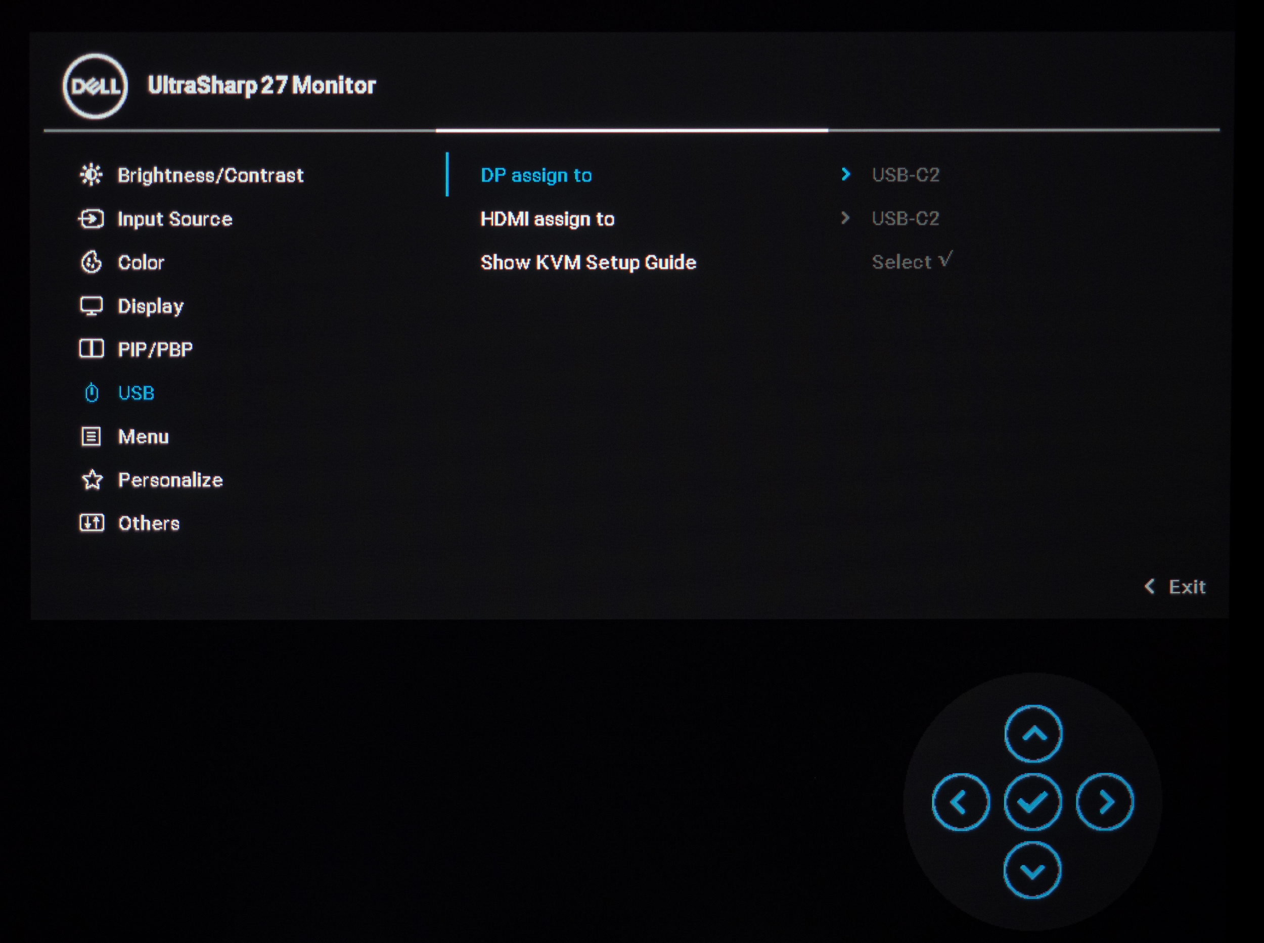This screenshot has width=1264, height=943.
Task: Click the Others settings icon
Action: 92,523
